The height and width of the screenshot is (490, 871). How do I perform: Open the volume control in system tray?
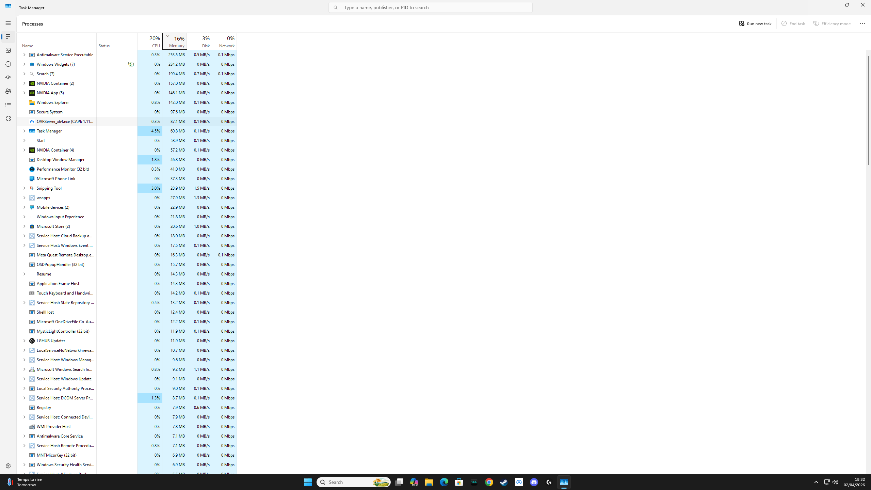(x=835, y=482)
